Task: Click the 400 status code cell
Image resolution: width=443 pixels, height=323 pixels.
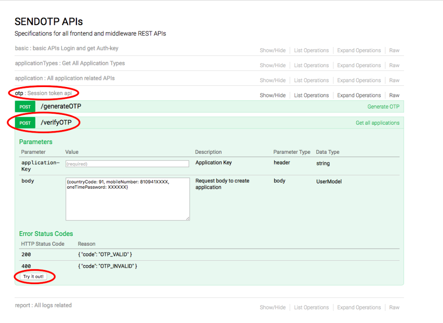Action: tap(26, 266)
